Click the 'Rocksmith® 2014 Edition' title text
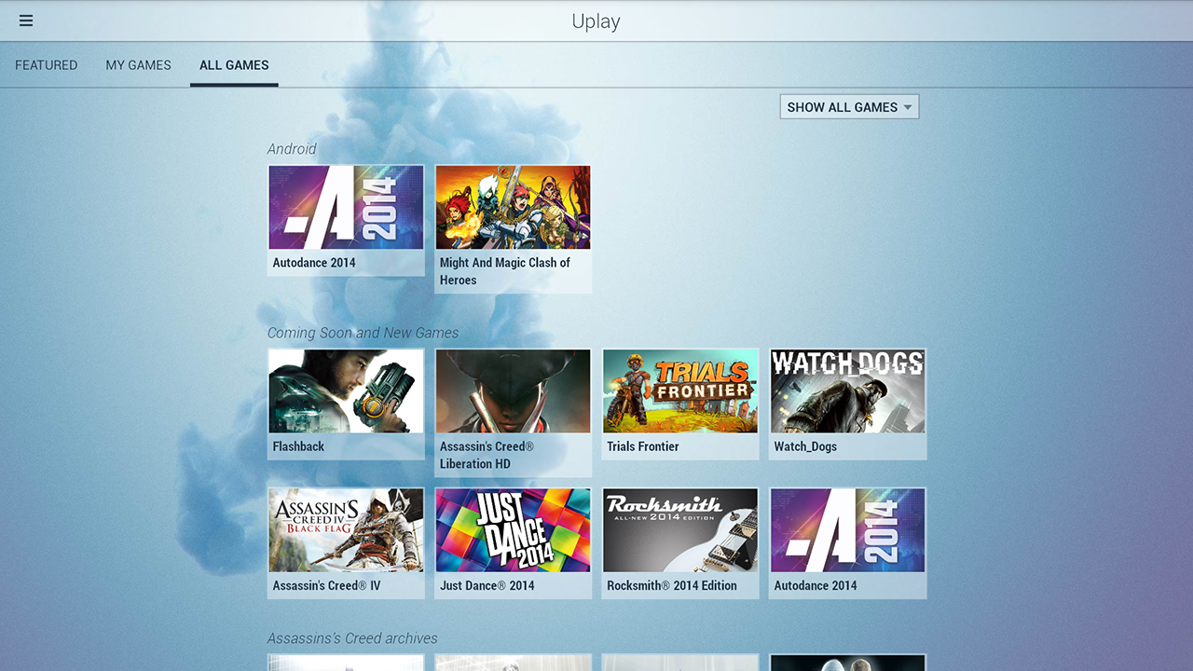This screenshot has width=1193, height=671. (x=672, y=585)
